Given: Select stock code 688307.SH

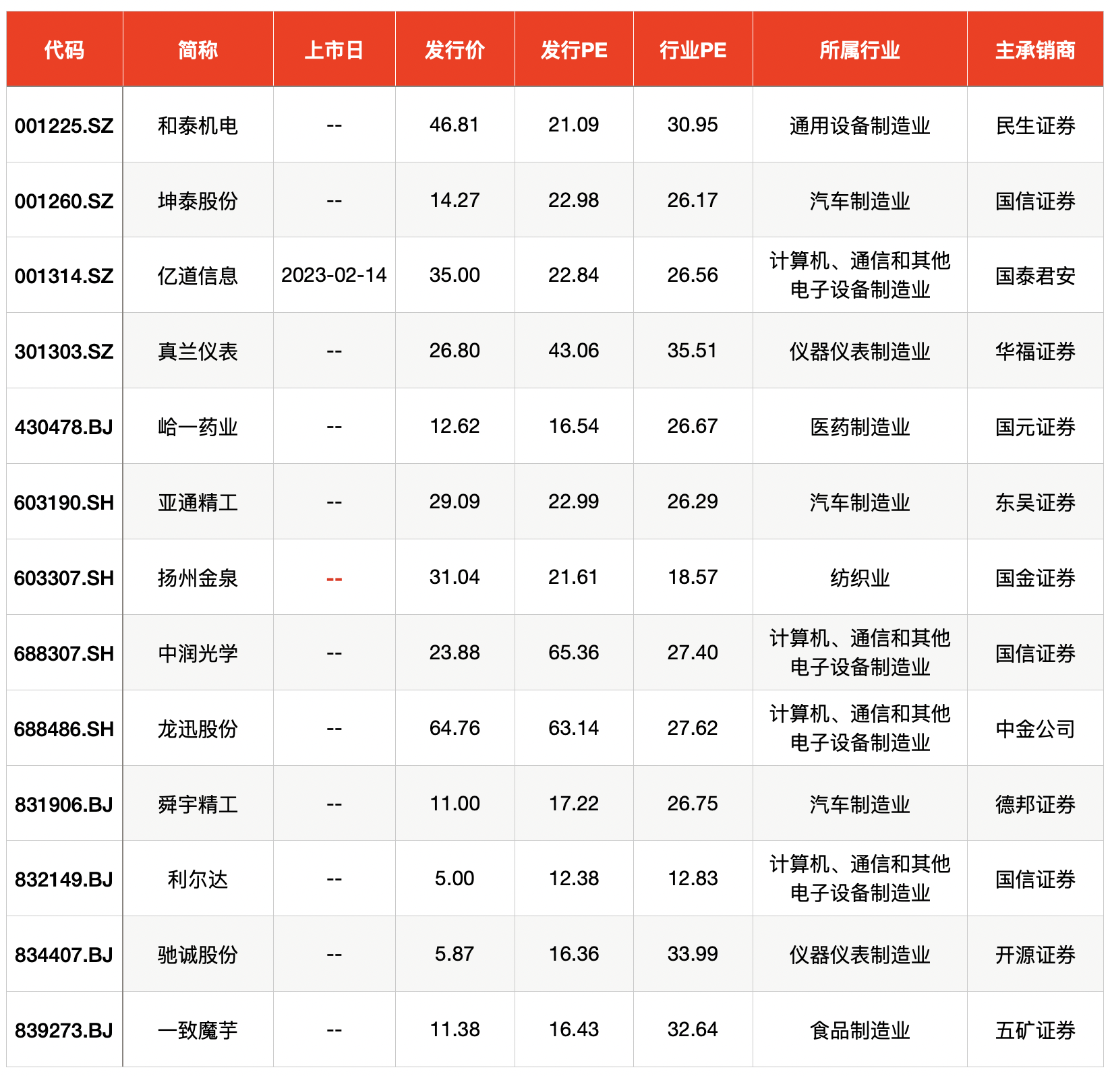Looking at the screenshot, I should tap(64, 653).
